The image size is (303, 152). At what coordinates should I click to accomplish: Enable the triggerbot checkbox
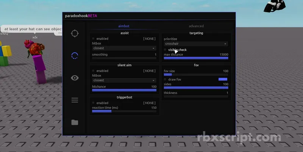coord(93,103)
